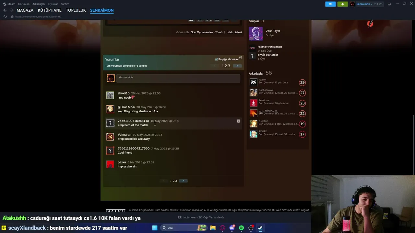Open Arkadaşlar 56 friends list heading
The width and height of the screenshot is (415, 233).
click(260, 73)
